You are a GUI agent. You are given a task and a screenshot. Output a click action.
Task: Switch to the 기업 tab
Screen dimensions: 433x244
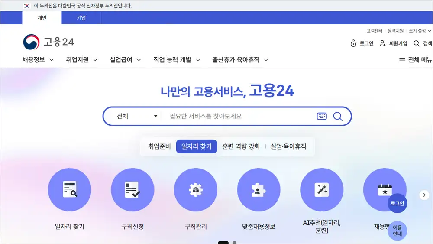(x=81, y=18)
